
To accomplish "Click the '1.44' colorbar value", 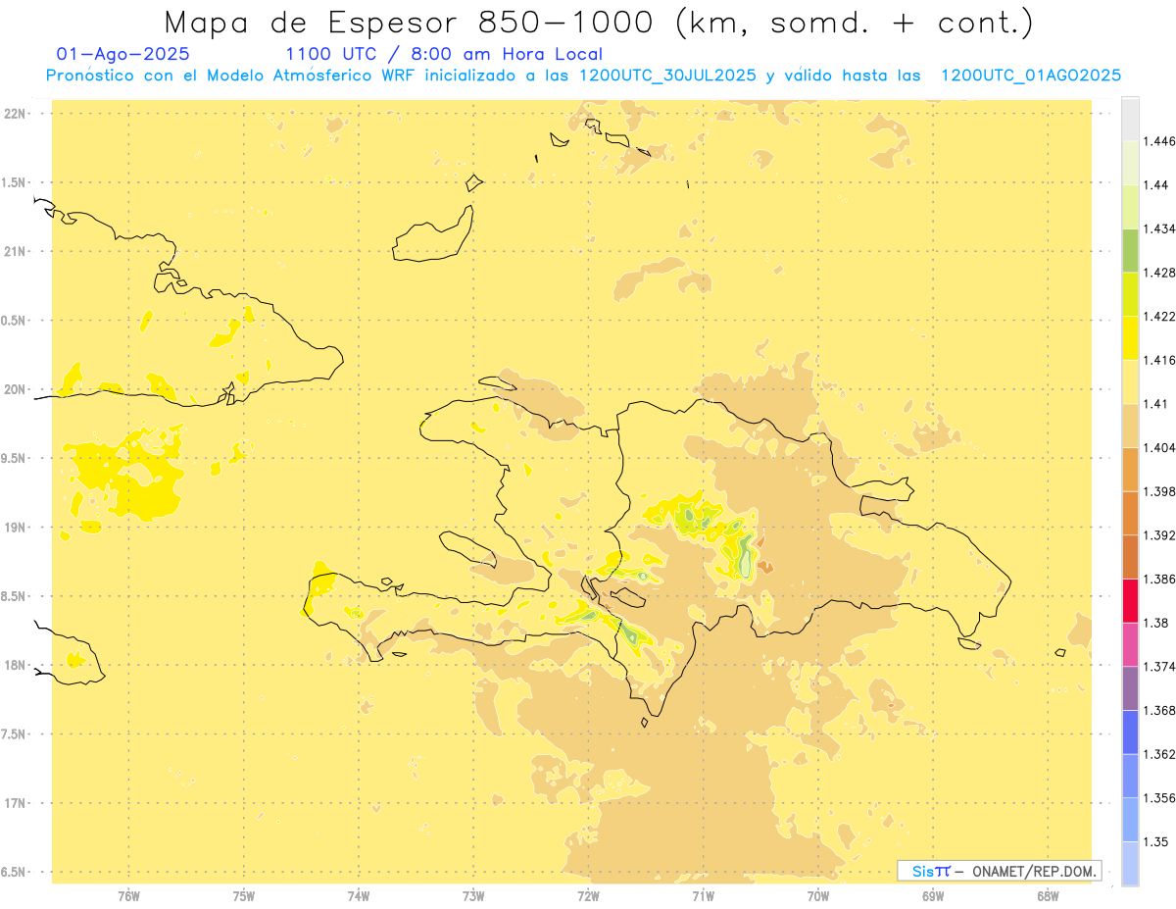I will [x=1156, y=185].
